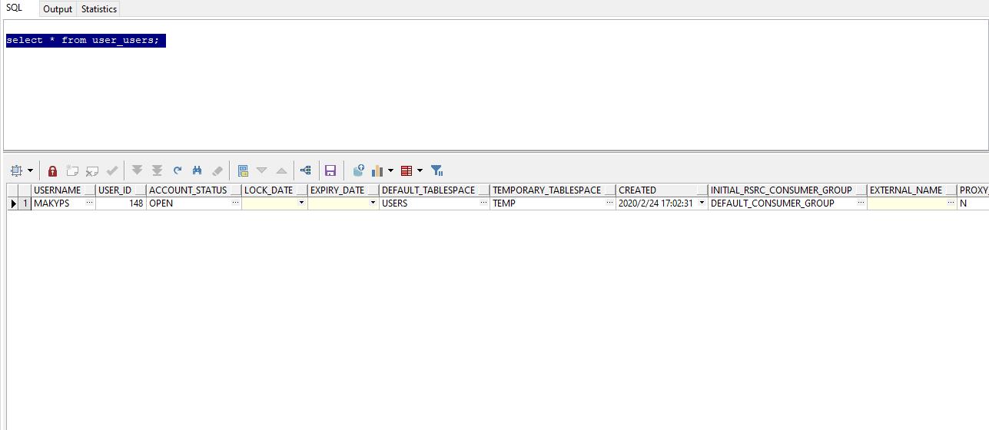This screenshot has width=989, height=430.
Task: Switch to the Statistics tab
Action: (x=99, y=9)
